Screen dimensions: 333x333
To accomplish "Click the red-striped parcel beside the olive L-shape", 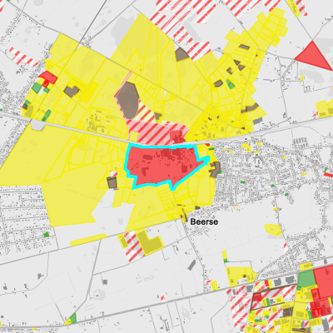I will (x=133, y=247).
